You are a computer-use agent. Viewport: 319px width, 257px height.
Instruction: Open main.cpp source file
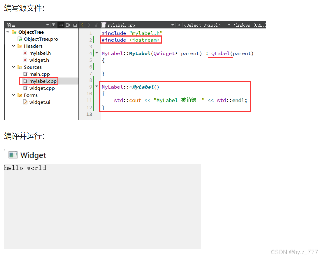39,74
